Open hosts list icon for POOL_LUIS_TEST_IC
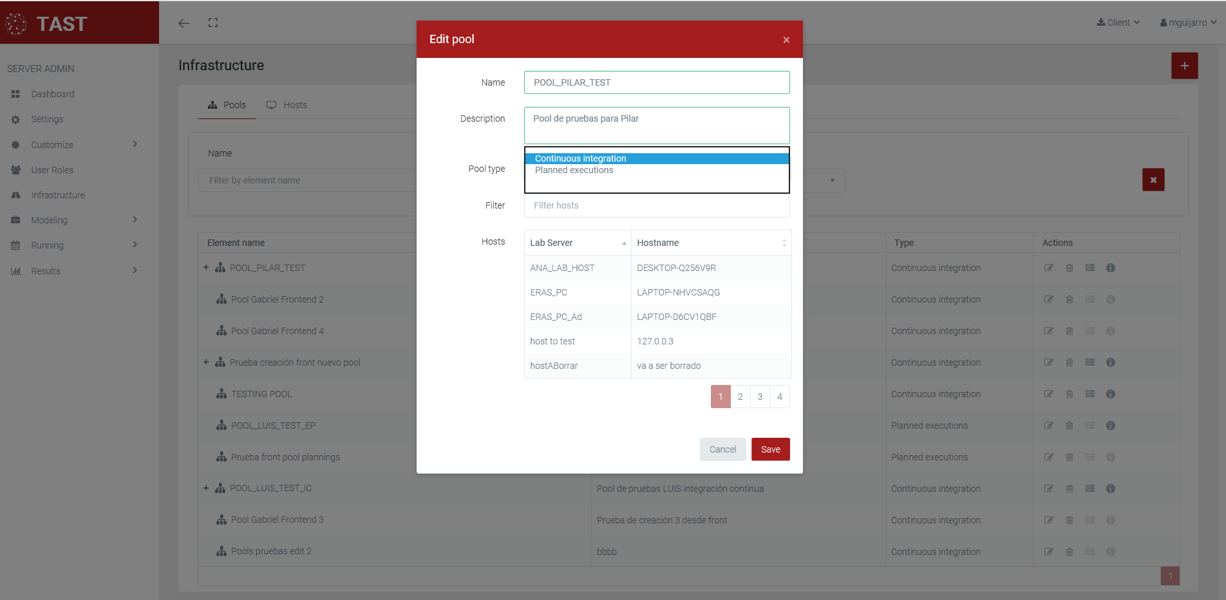Viewport: 1226px width, 600px height. click(1089, 489)
